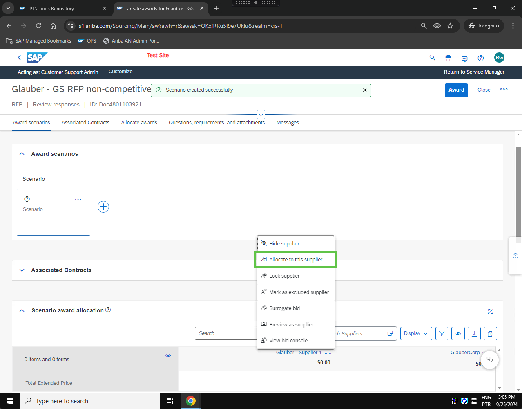Click the print icon in SAP header

tap(448, 58)
